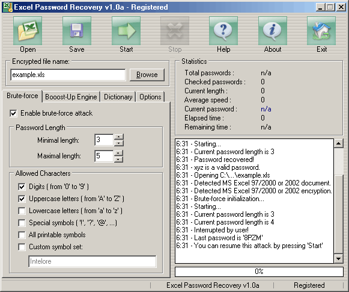Switch to the Options tab

click(x=150, y=97)
